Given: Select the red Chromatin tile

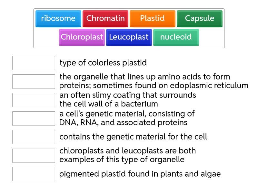Looking at the screenshot, I should click(x=105, y=19).
